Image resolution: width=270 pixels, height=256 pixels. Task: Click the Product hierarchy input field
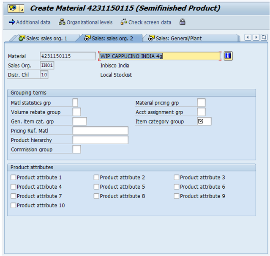coord(100,140)
